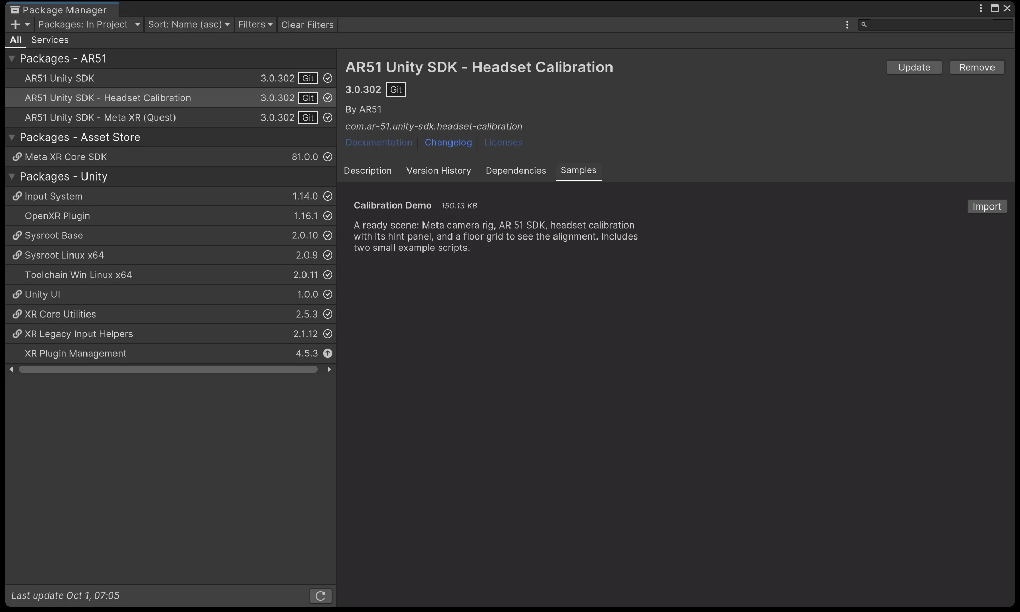
Task: Import the Calibration Demo sample
Action: (x=987, y=206)
